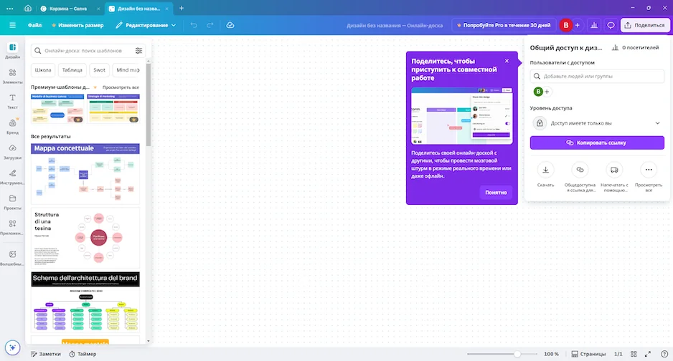Open the Pages view button
The image size is (673, 361).
coord(588,354)
